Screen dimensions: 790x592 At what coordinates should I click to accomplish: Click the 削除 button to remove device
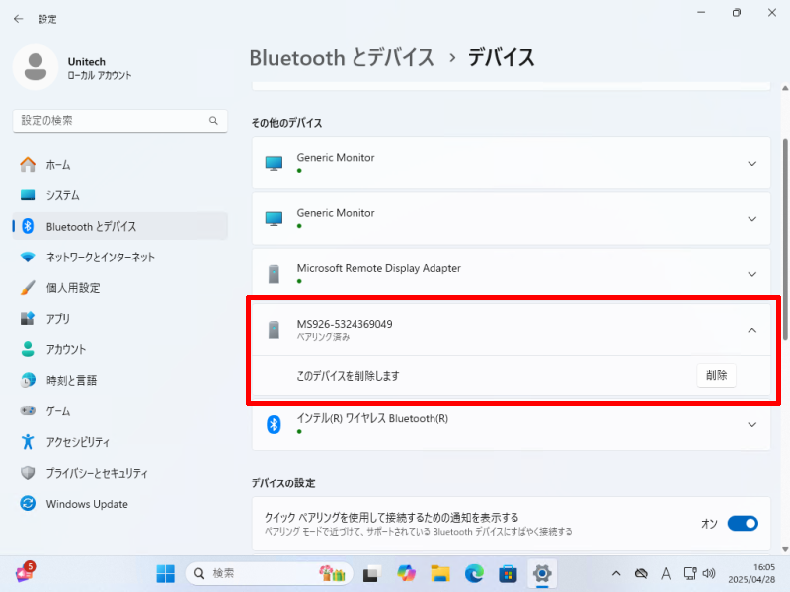click(716, 375)
